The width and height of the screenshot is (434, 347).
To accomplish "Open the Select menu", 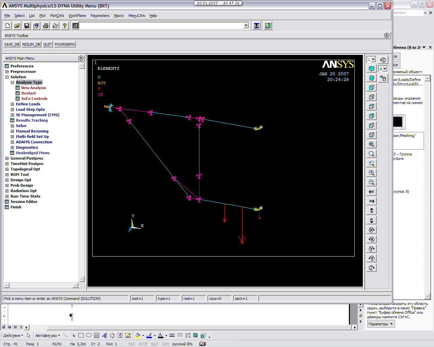I will (x=20, y=16).
